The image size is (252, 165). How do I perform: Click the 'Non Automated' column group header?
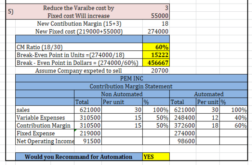pyautogui.click(x=122, y=94)
